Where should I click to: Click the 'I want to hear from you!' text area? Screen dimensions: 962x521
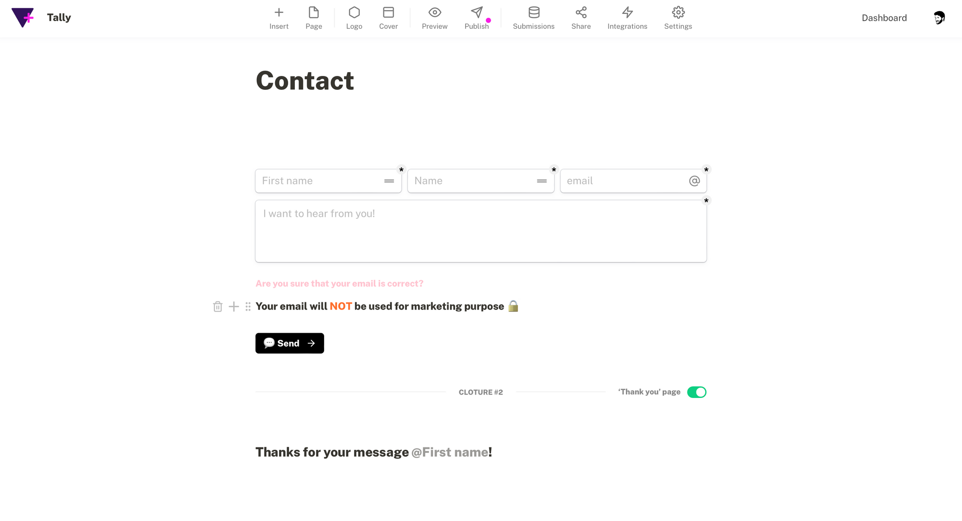coord(481,231)
